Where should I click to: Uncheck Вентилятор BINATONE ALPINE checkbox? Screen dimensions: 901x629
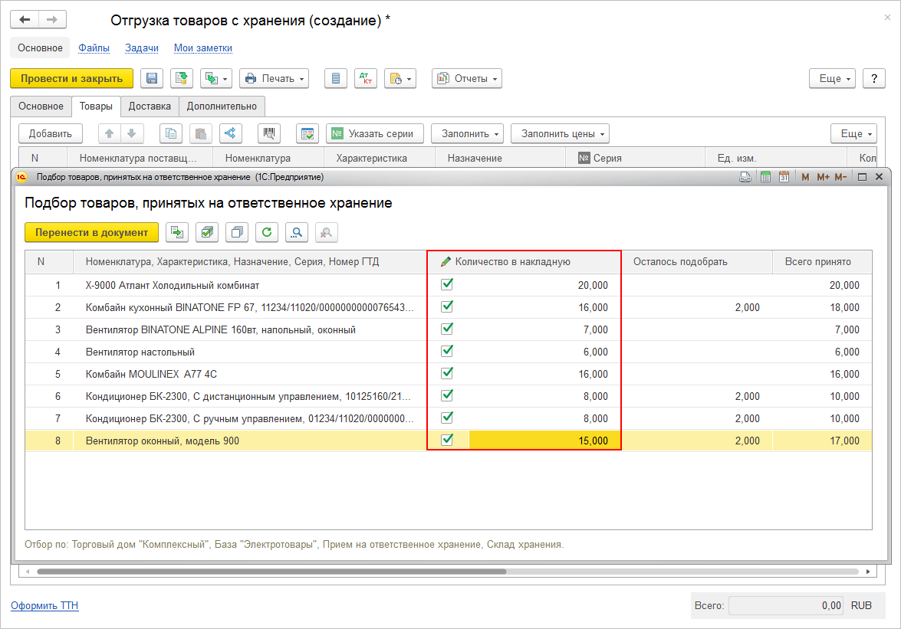(446, 329)
